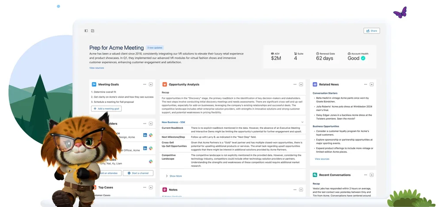Select the customer loyalty program opportunity

tap(343, 133)
